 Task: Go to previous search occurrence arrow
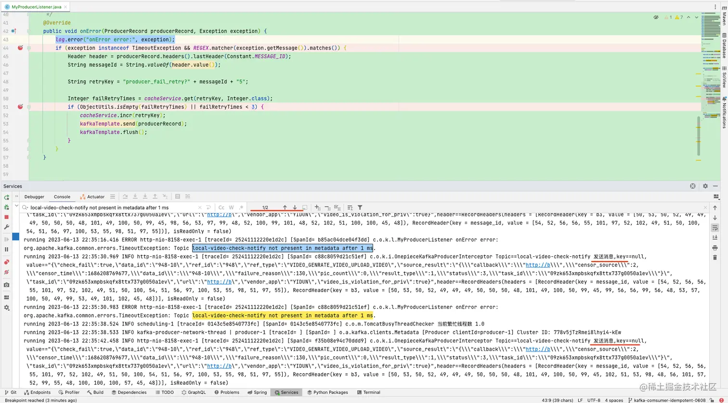click(x=285, y=207)
